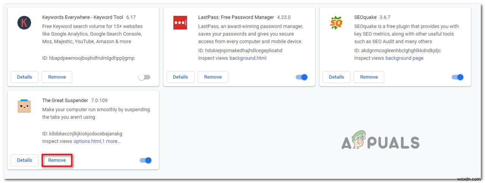Remove the SEOquake extension
485x183 pixels.
369,77
